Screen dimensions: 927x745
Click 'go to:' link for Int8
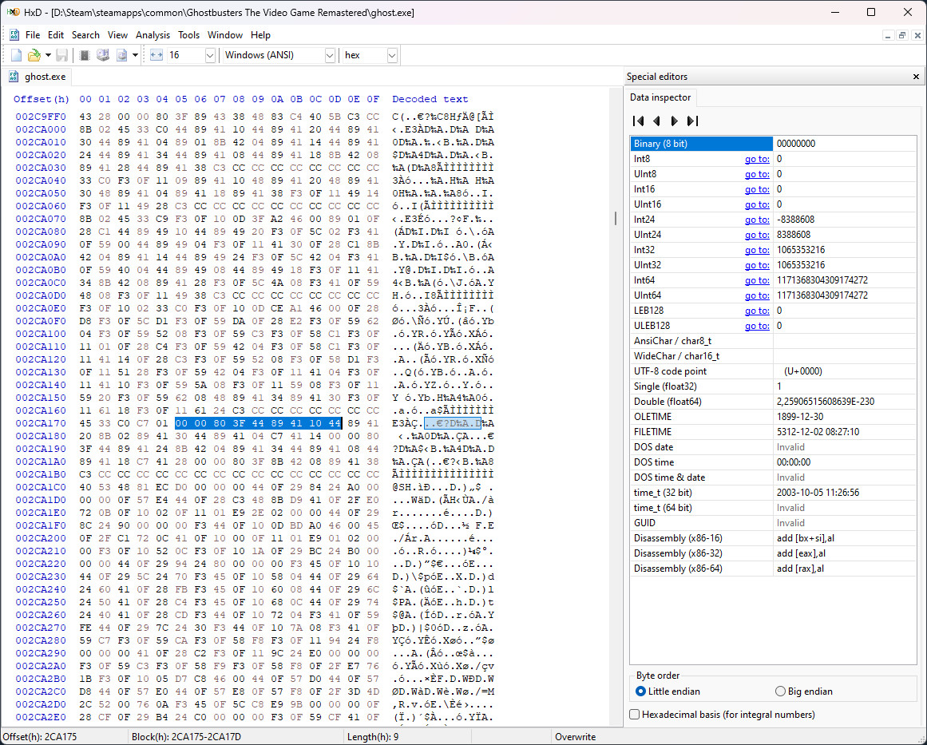click(757, 159)
